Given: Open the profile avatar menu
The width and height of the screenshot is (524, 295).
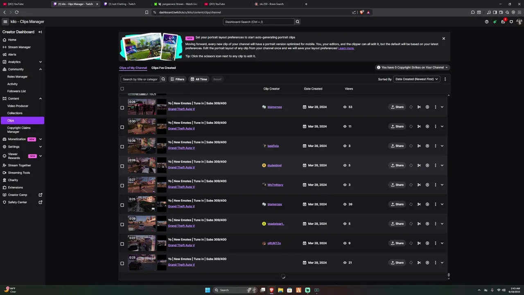Looking at the screenshot, I should pyautogui.click(x=519, y=22).
